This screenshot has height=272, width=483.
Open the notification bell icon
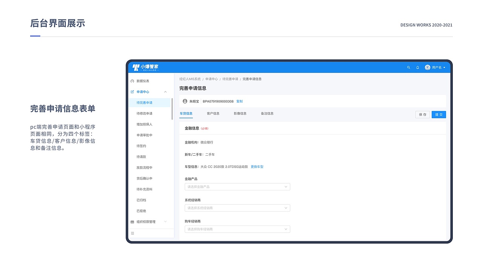point(417,67)
